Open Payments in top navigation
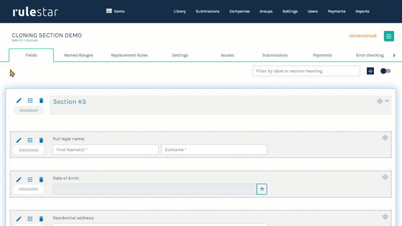The height and width of the screenshot is (226, 402). click(x=337, y=11)
